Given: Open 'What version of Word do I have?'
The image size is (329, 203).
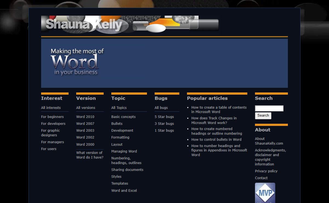Looking at the screenshot, I should (90, 155).
